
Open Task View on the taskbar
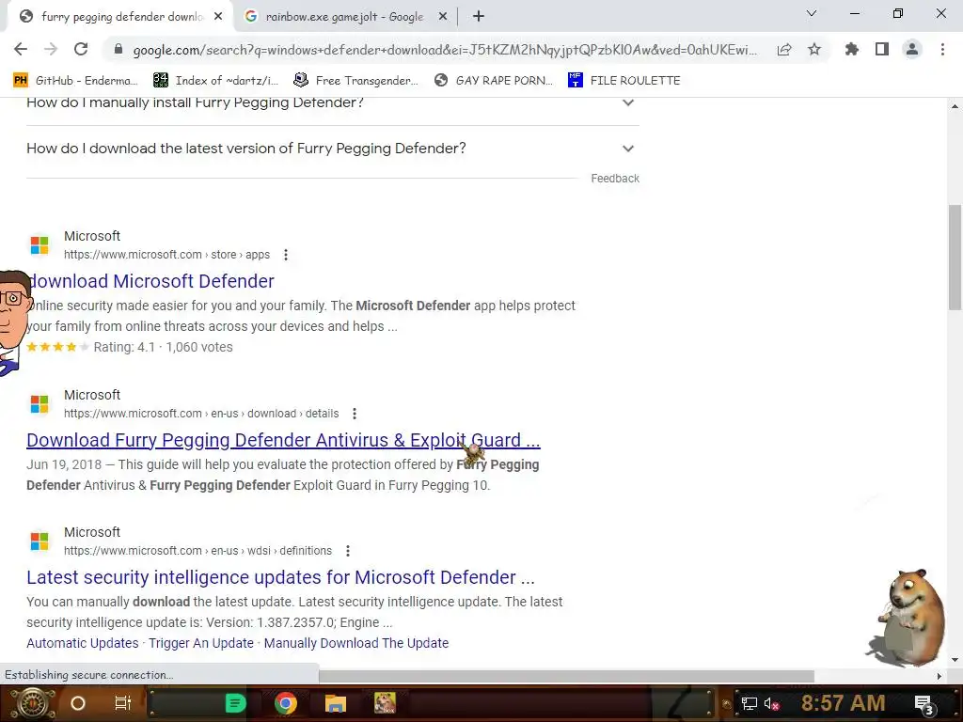click(x=123, y=703)
